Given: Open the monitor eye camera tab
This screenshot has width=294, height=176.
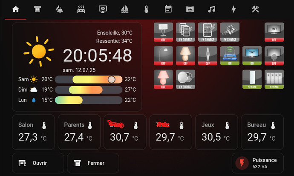Looking at the screenshot, I should tap(103, 9).
